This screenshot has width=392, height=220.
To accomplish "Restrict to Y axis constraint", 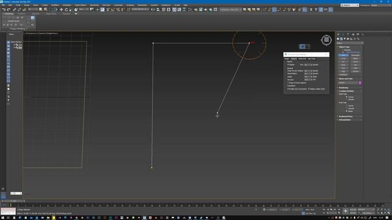I will [x=316, y=10].
